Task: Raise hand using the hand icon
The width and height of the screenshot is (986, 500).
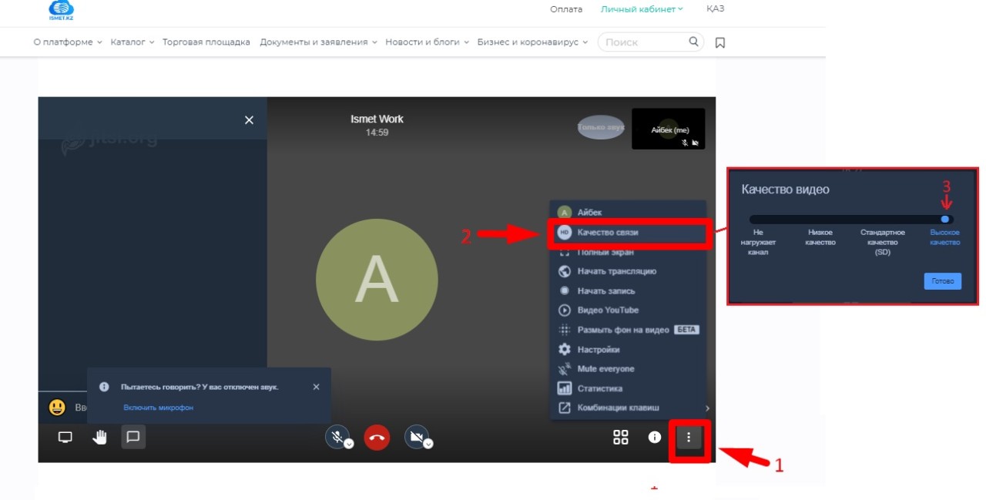Action: pos(100,438)
